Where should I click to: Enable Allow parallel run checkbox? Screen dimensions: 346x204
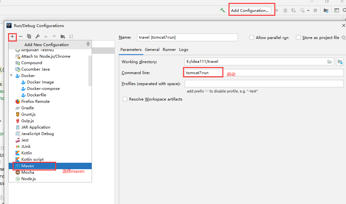click(252, 37)
